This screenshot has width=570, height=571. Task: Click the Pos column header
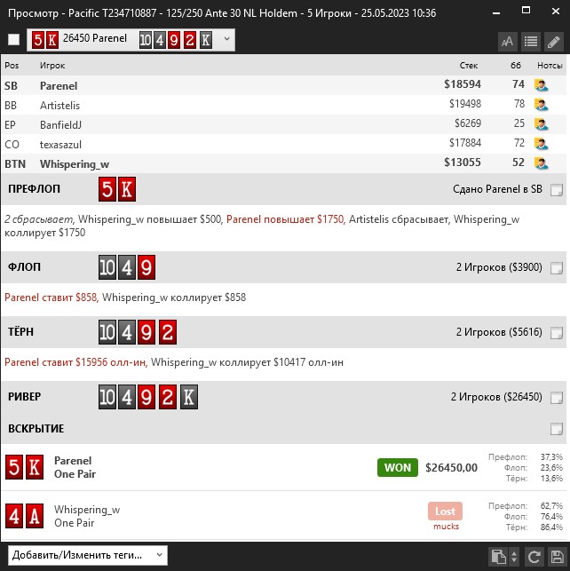[x=12, y=66]
